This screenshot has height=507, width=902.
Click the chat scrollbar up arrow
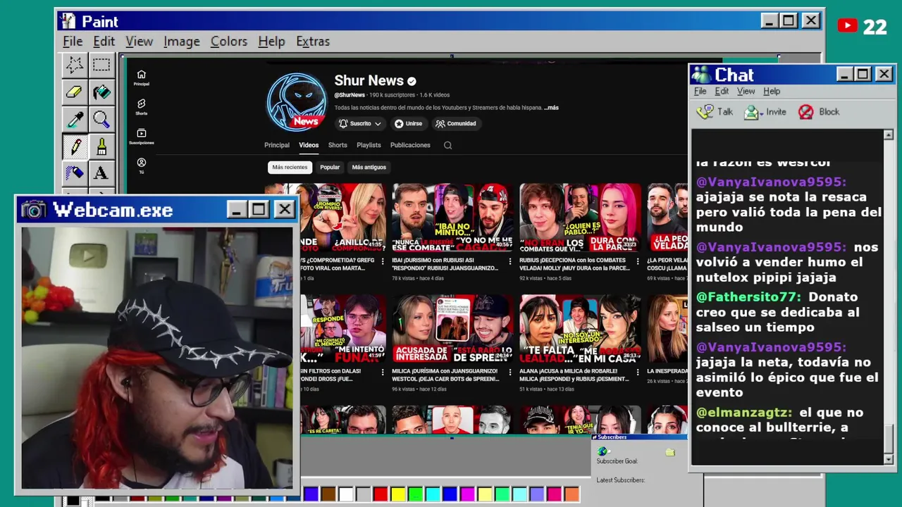coord(888,134)
